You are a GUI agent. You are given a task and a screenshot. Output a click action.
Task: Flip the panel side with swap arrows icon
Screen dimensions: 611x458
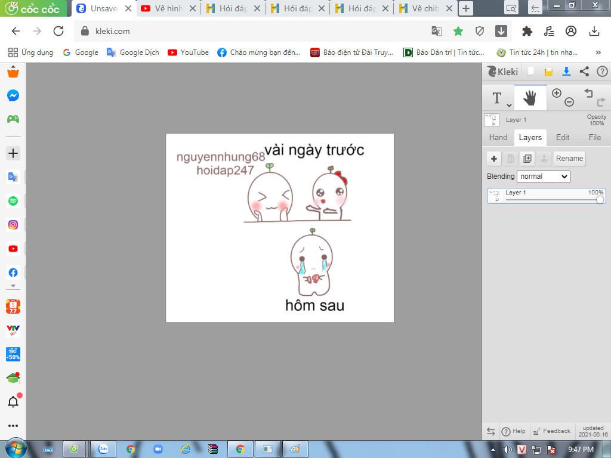(x=491, y=431)
